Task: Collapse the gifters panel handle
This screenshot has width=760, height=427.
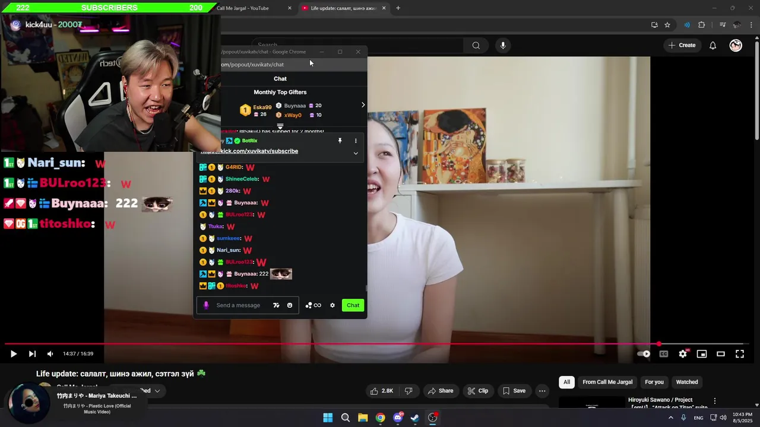Action: [280, 126]
